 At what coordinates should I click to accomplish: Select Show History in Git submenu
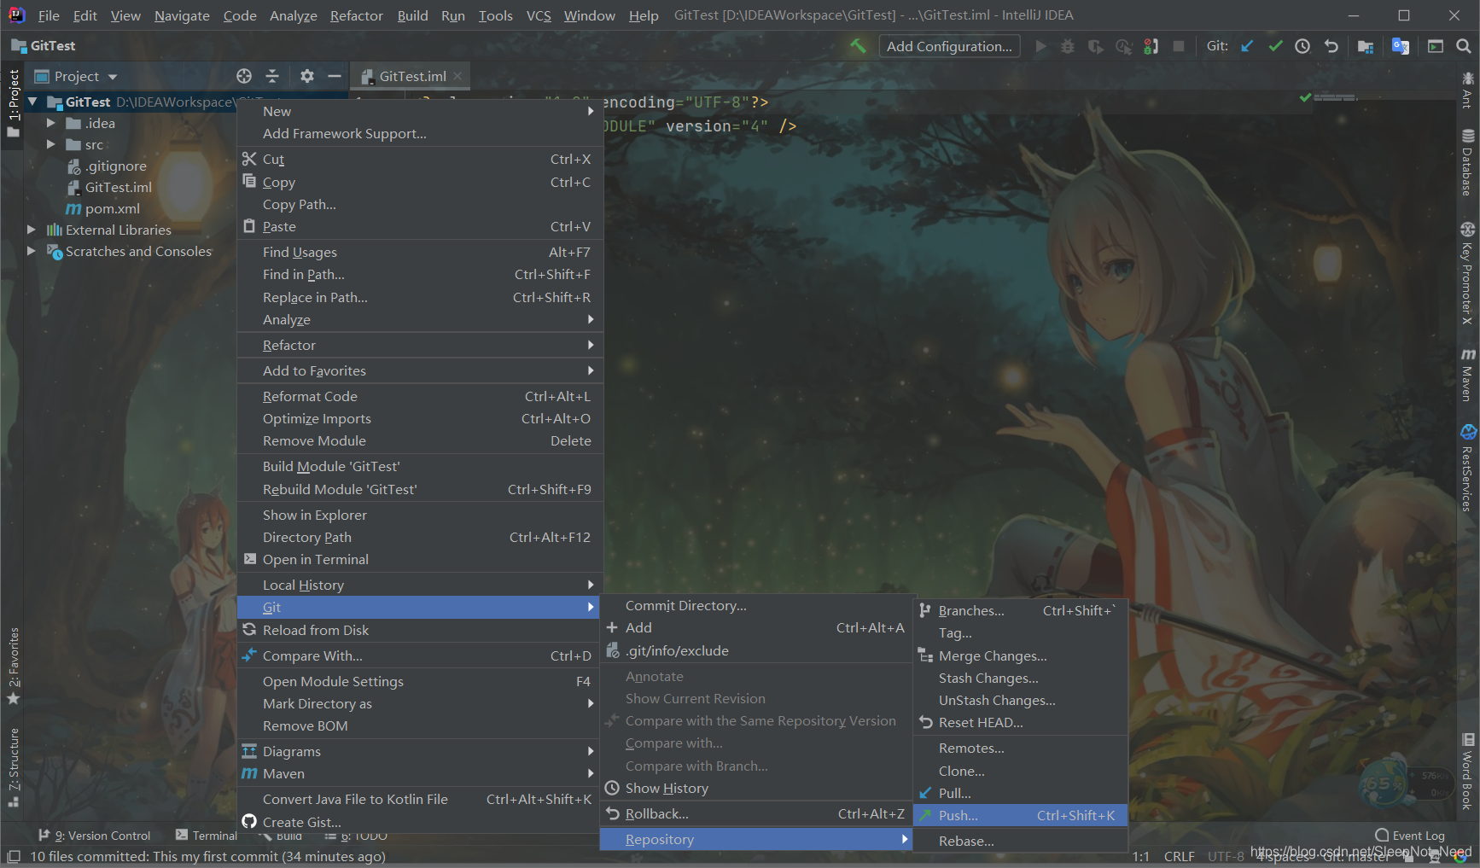point(756,788)
